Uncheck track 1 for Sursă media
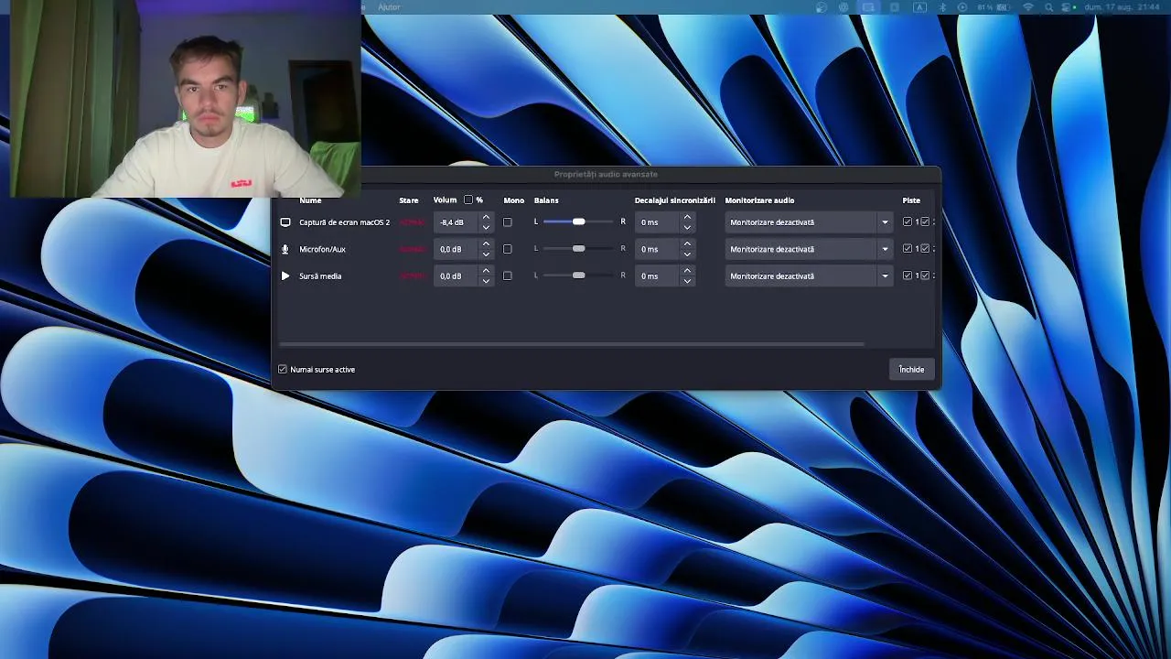Image resolution: width=1171 pixels, height=659 pixels. [x=908, y=275]
